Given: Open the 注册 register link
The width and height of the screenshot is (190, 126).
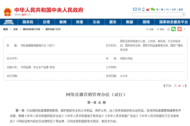Looking at the screenshot, I should [174, 9].
